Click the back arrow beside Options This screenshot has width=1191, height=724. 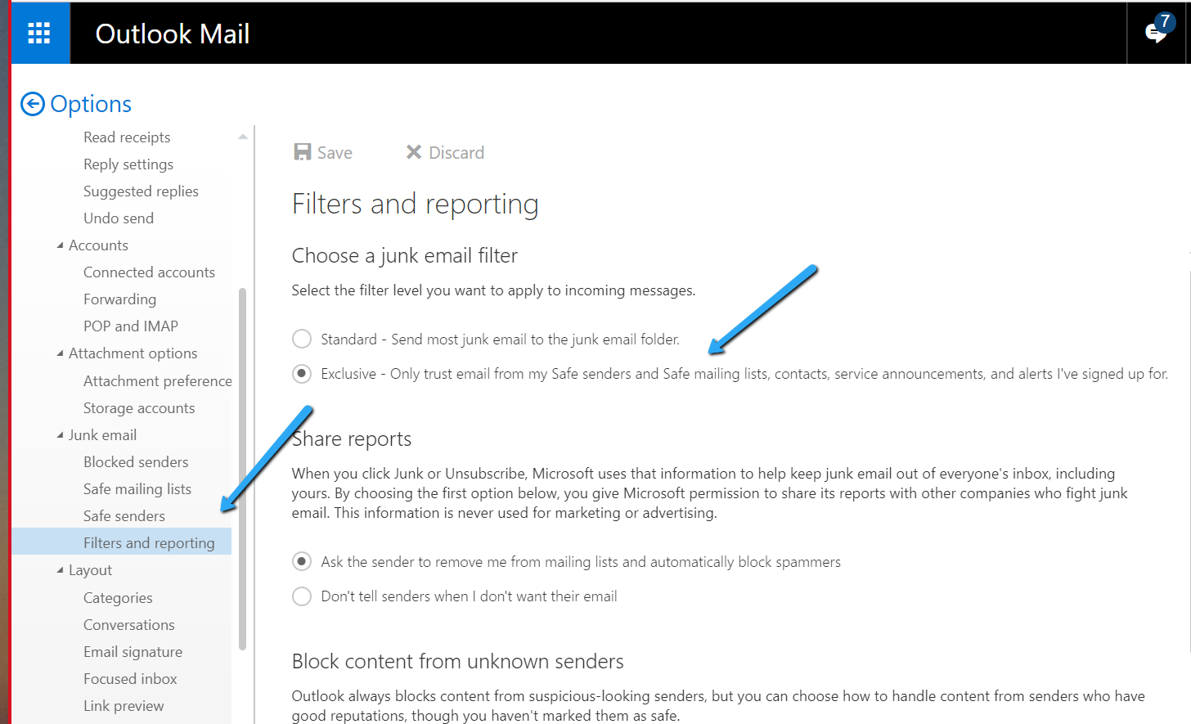click(x=32, y=104)
